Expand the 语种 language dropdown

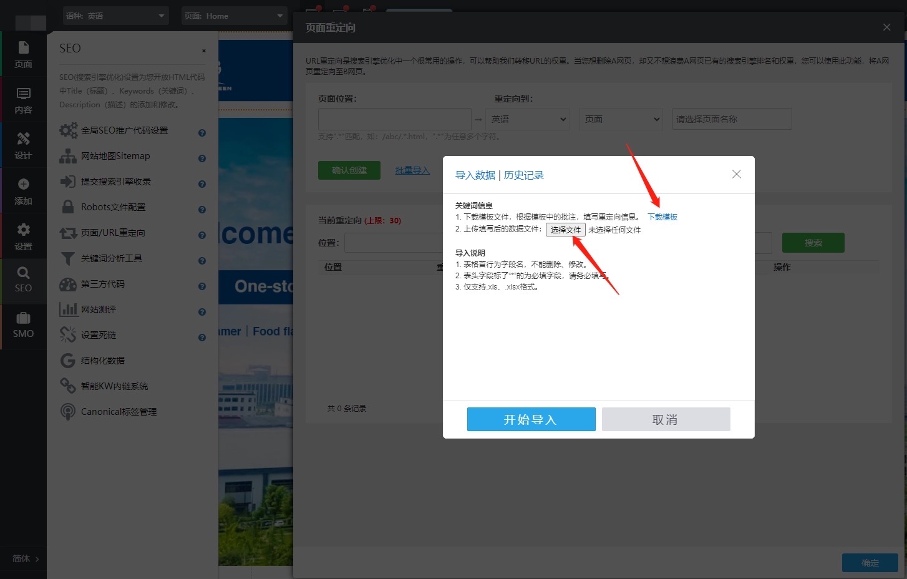pos(115,16)
